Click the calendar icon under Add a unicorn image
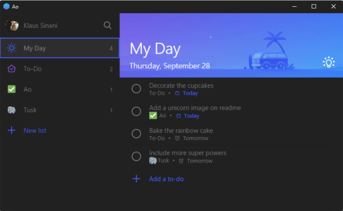Image resolution: width=343 pixels, height=211 pixels. click(x=179, y=116)
